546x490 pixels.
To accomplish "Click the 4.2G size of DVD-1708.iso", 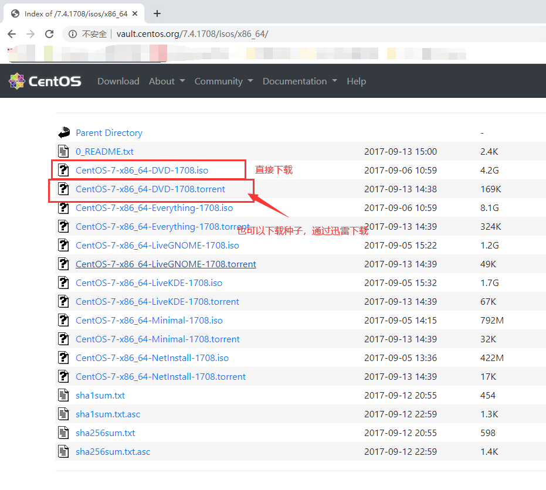I will (489, 170).
